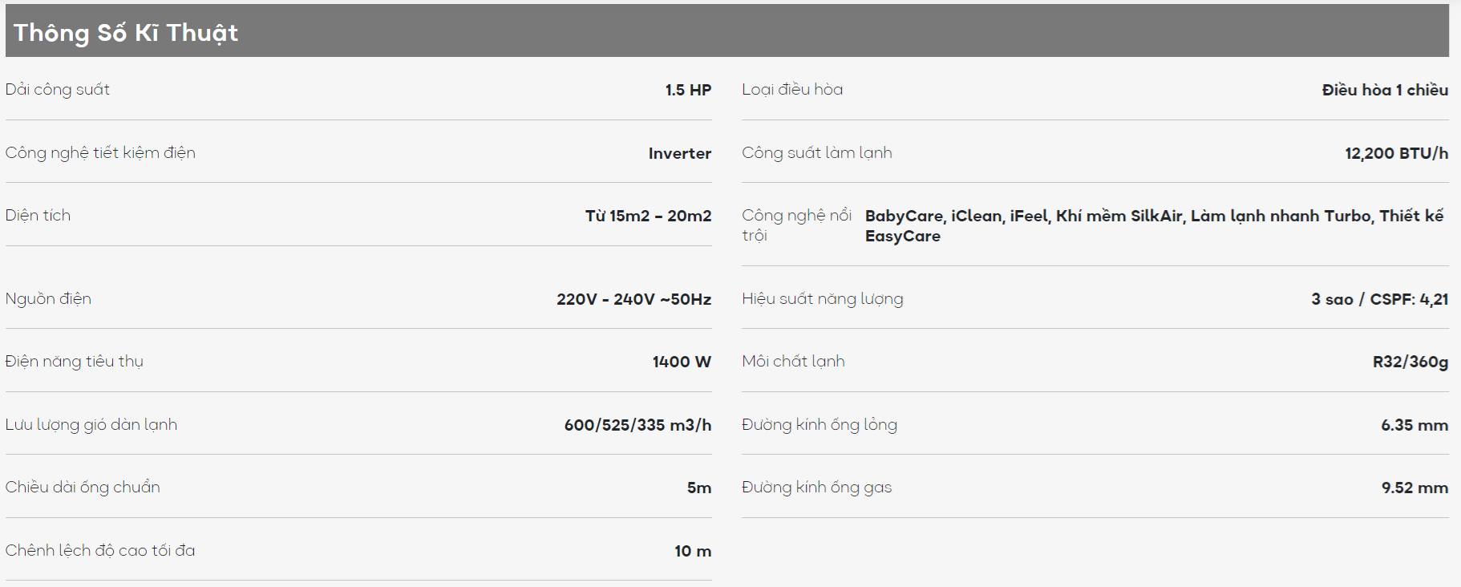Click the "600/525/335 m3/h" airflow value
The image size is (1461, 587).
click(637, 425)
